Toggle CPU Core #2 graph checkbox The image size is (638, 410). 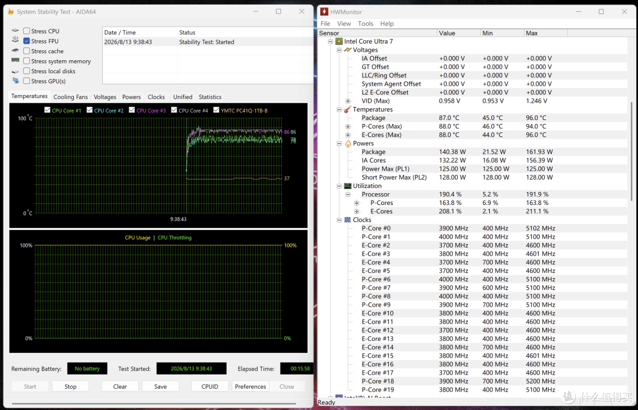[90, 110]
